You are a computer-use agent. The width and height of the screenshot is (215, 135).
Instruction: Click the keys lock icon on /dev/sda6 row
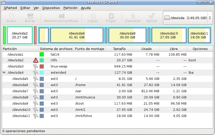coord(35,85)
